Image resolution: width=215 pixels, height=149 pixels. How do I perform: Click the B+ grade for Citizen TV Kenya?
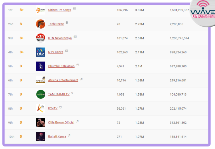click(x=22, y=10)
